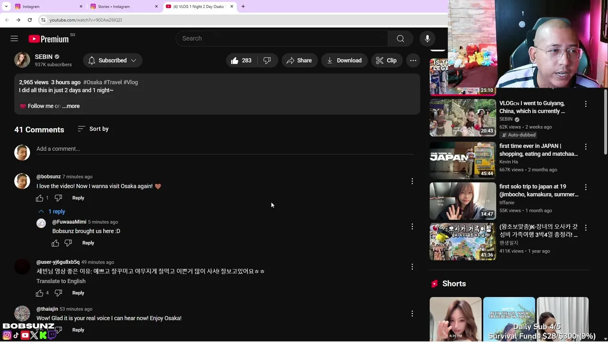Screen dimensions: 608x342
Task: Like the @FuwaaaMimi reply
Action: tap(55, 243)
